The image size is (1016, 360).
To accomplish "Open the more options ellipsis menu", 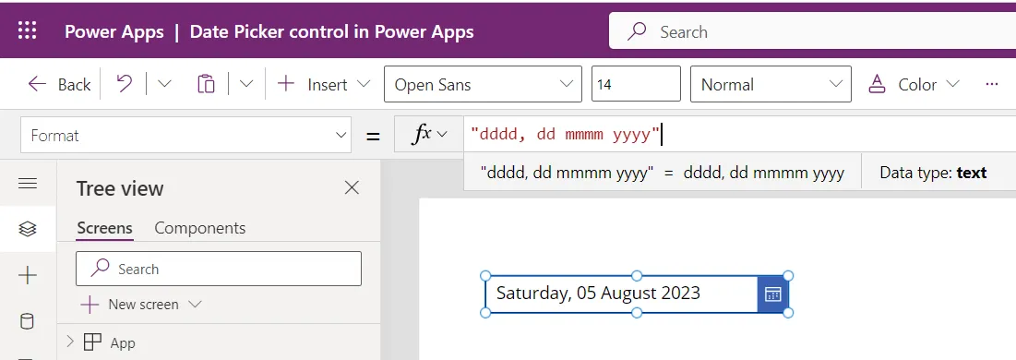I will pyautogui.click(x=991, y=84).
